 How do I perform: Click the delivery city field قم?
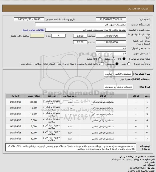click(111, 53)
